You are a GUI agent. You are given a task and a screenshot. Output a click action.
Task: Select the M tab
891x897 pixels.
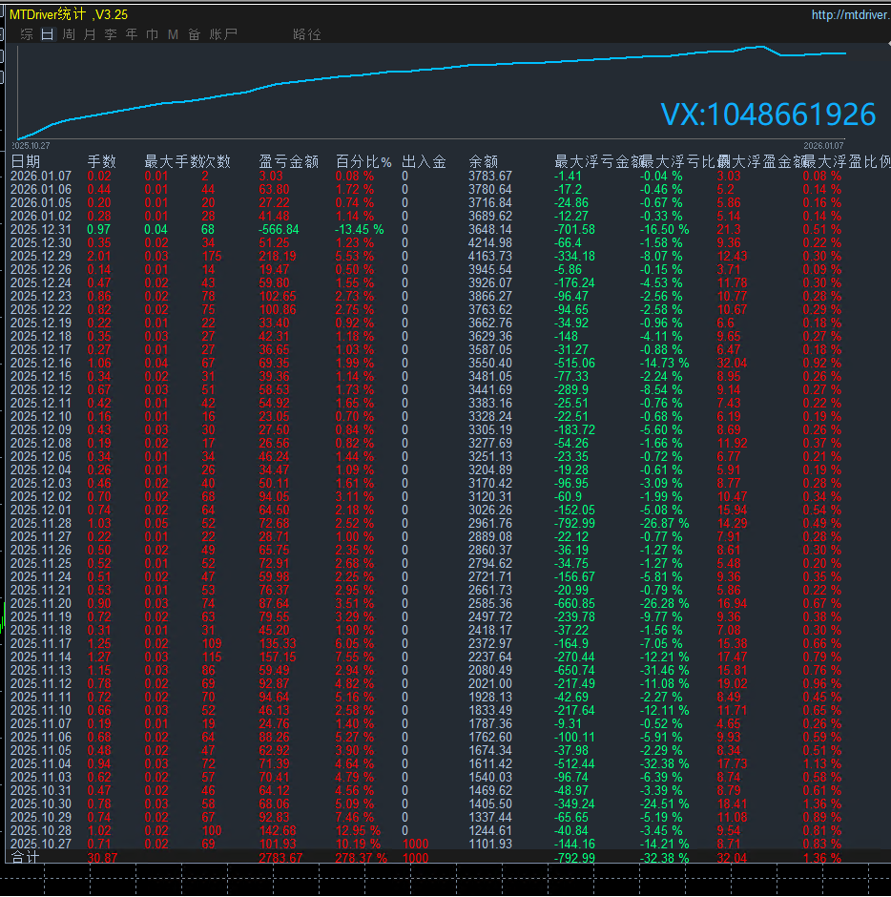tap(173, 34)
